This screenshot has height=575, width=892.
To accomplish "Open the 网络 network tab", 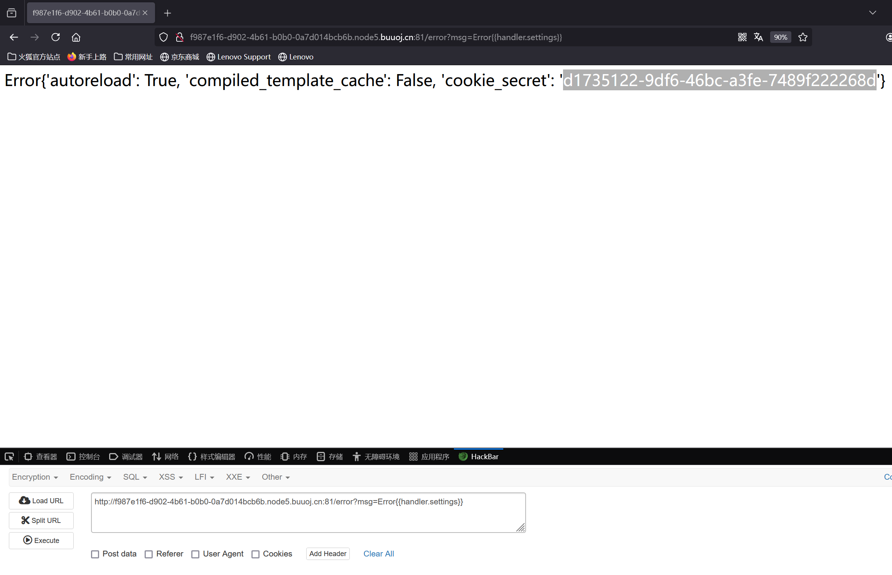I will coord(165,457).
